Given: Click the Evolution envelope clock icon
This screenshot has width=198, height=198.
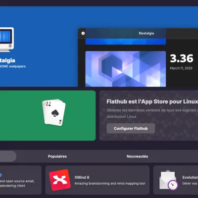Looking at the screenshot, I should [x=169, y=180].
